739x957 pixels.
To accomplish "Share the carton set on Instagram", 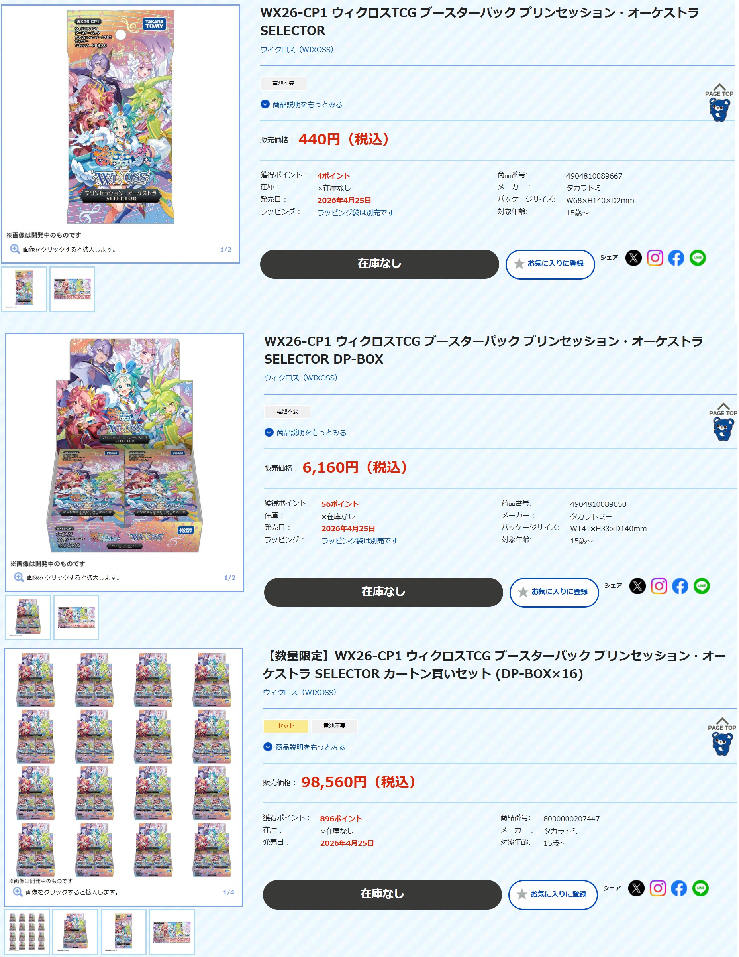I will pos(658,888).
